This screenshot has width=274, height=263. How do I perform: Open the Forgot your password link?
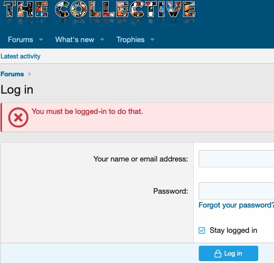[236, 205]
